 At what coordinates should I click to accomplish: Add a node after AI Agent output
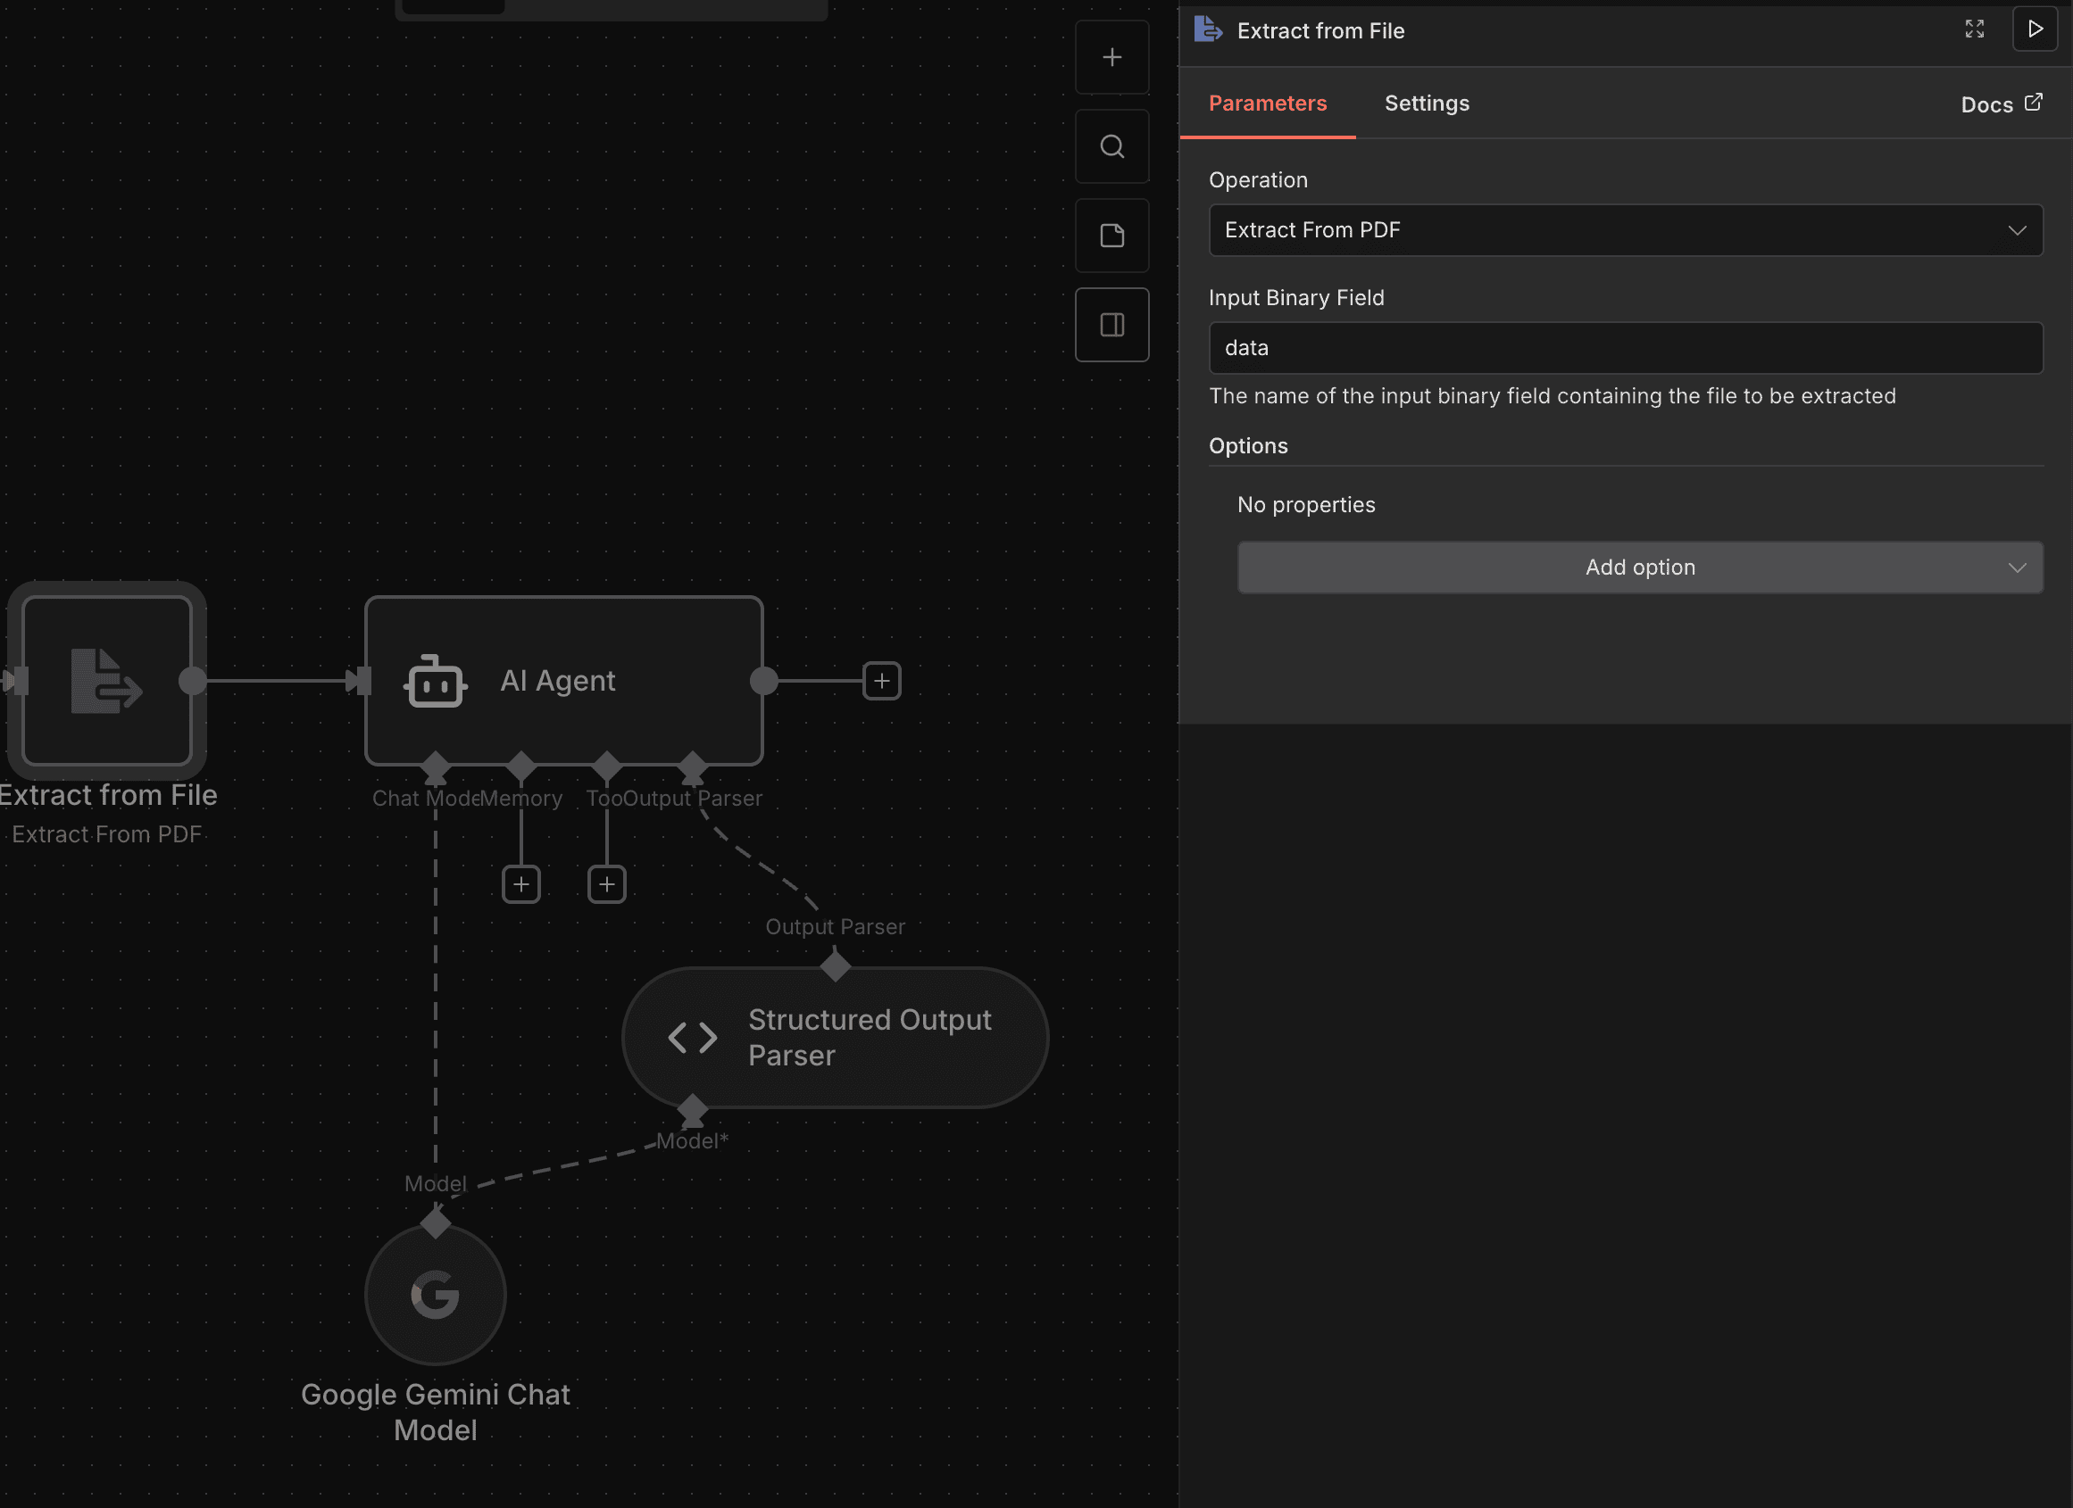coord(880,681)
